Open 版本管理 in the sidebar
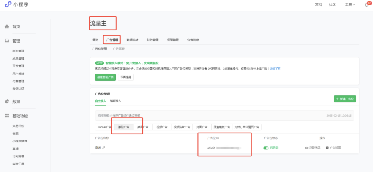The width and height of the screenshot is (373, 172). (x=18, y=51)
